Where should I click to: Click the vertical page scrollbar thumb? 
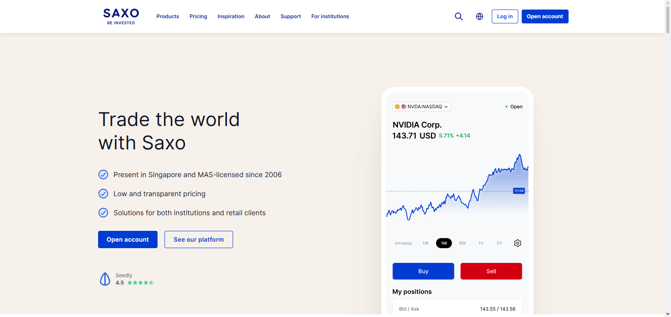668,19
